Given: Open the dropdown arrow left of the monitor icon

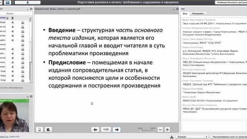Looking at the screenshot, I should point(1,2).
